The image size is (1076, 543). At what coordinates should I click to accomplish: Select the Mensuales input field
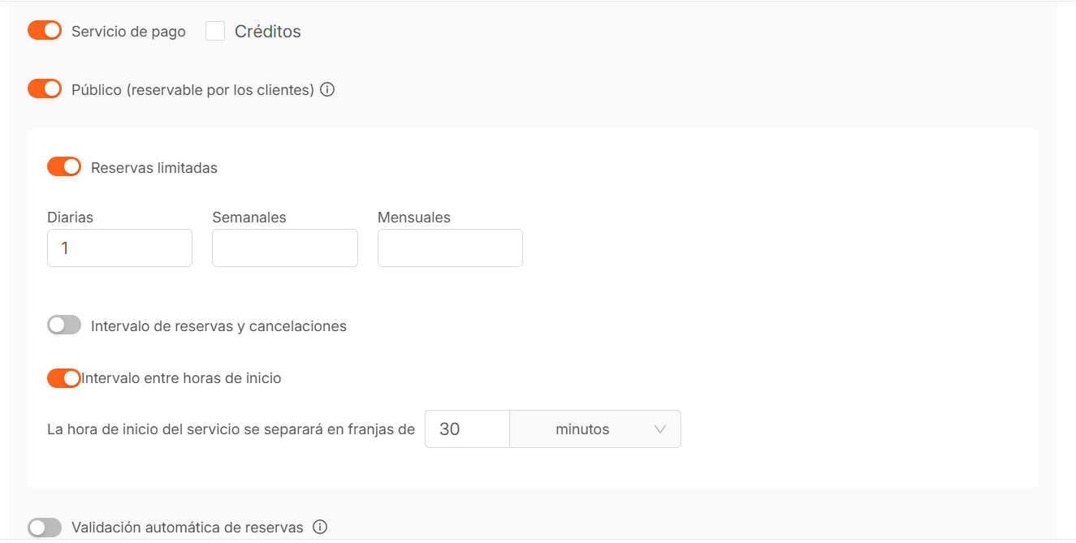[x=450, y=248]
